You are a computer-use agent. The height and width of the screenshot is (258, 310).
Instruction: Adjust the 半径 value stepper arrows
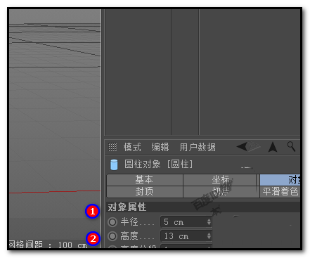click(x=209, y=222)
